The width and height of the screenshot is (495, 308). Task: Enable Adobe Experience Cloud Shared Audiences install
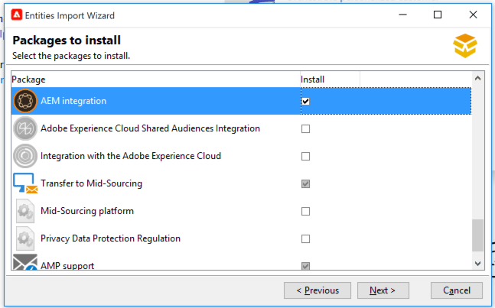click(305, 128)
